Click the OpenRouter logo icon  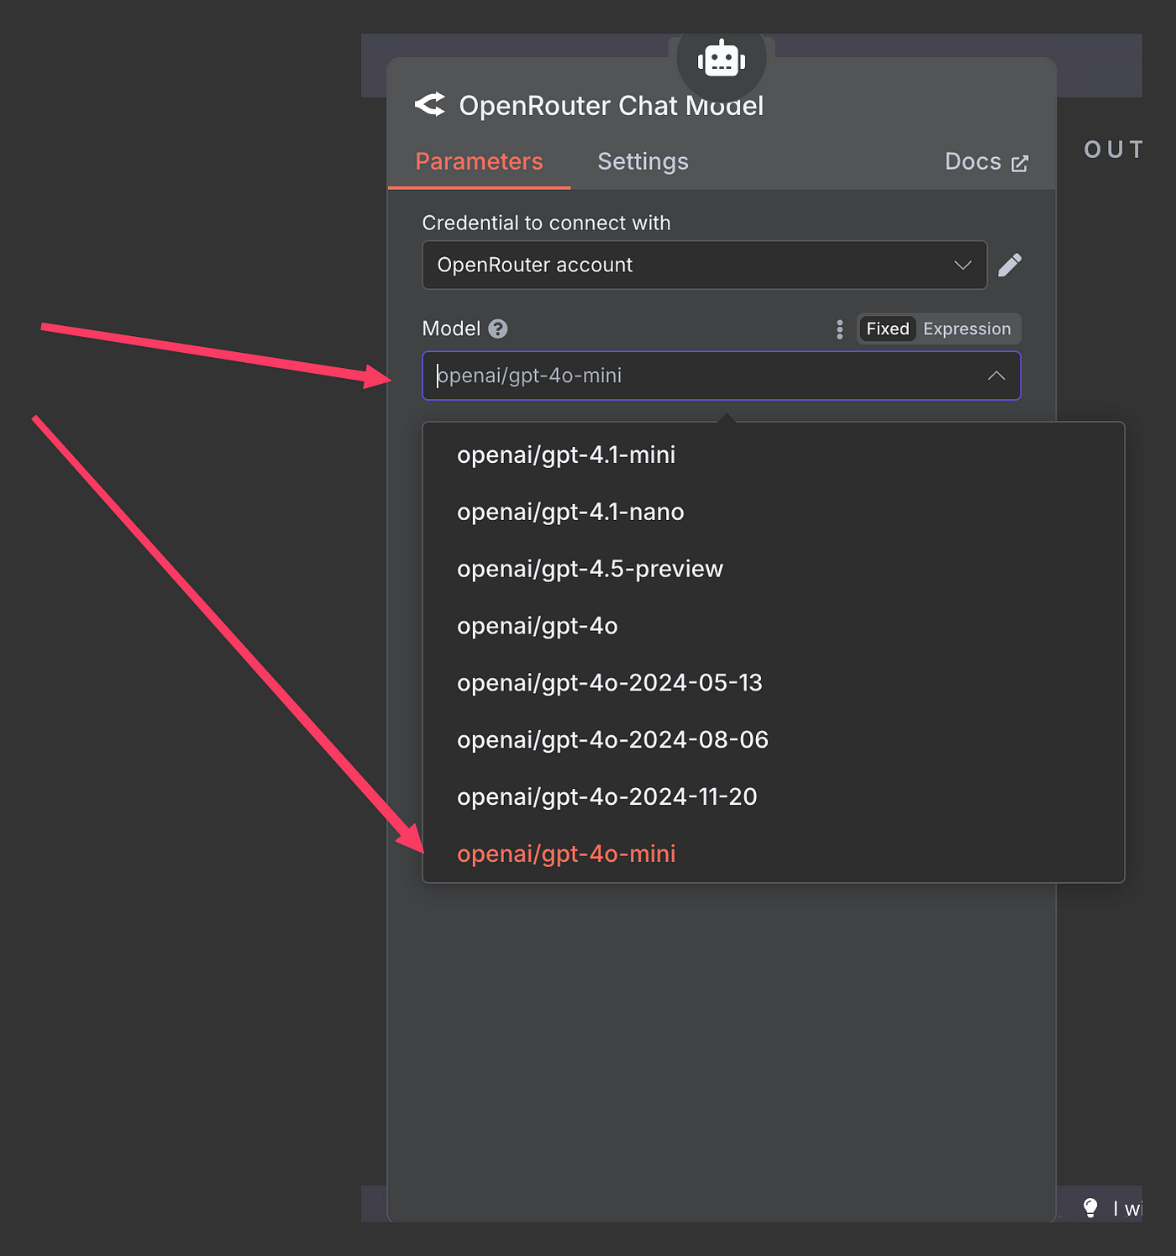tap(430, 105)
